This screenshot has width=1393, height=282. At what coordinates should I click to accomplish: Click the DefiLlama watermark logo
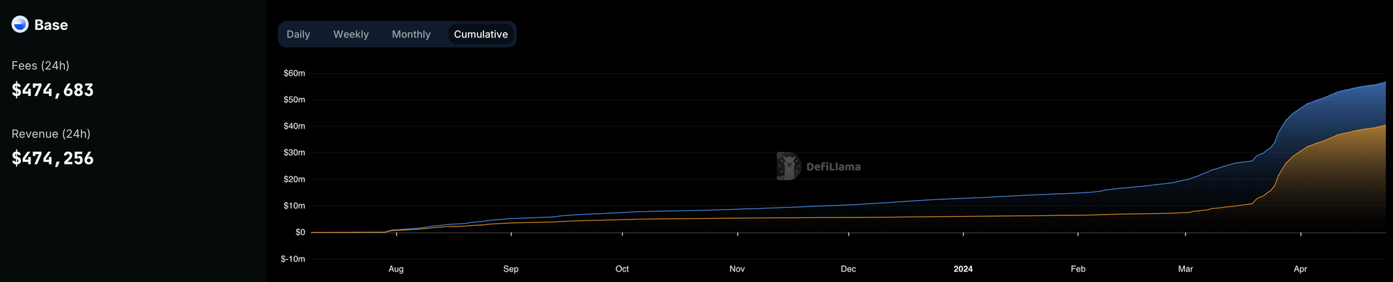[818, 166]
